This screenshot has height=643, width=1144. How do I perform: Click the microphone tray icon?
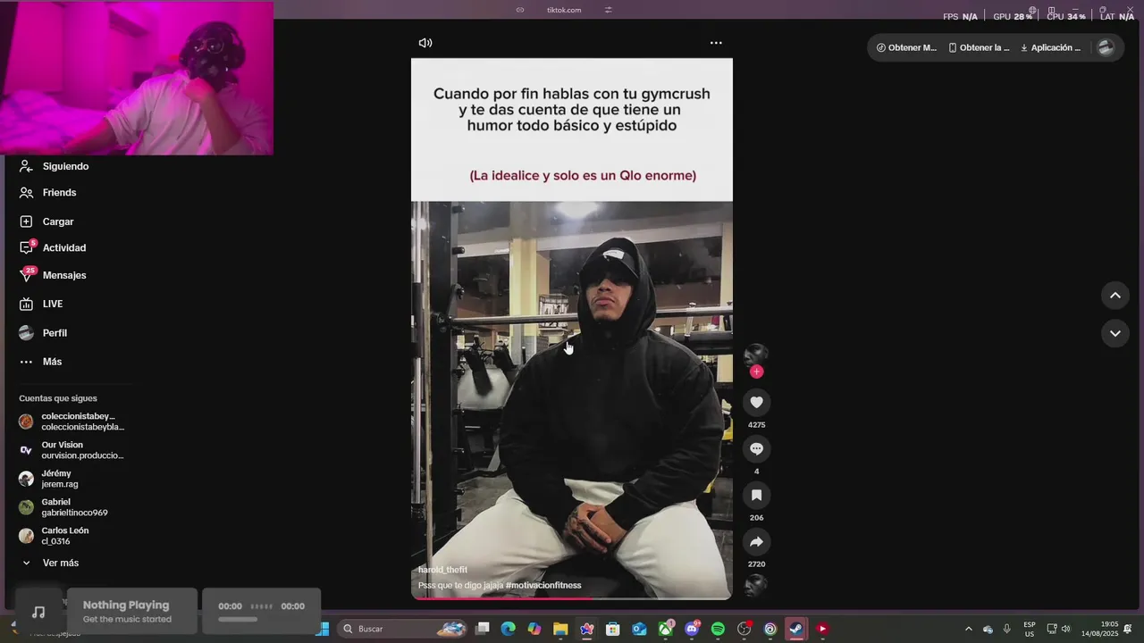(x=1007, y=629)
